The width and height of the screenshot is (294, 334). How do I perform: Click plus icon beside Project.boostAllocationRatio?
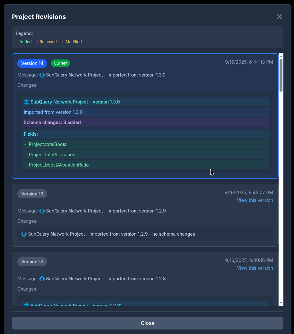tap(25, 165)
